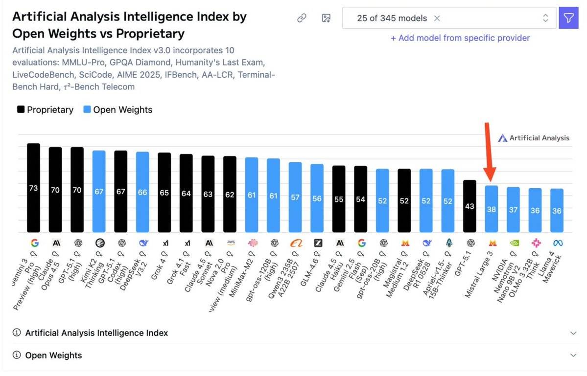Click the Mistral logo under Mistral Large 3

(492, 243)
